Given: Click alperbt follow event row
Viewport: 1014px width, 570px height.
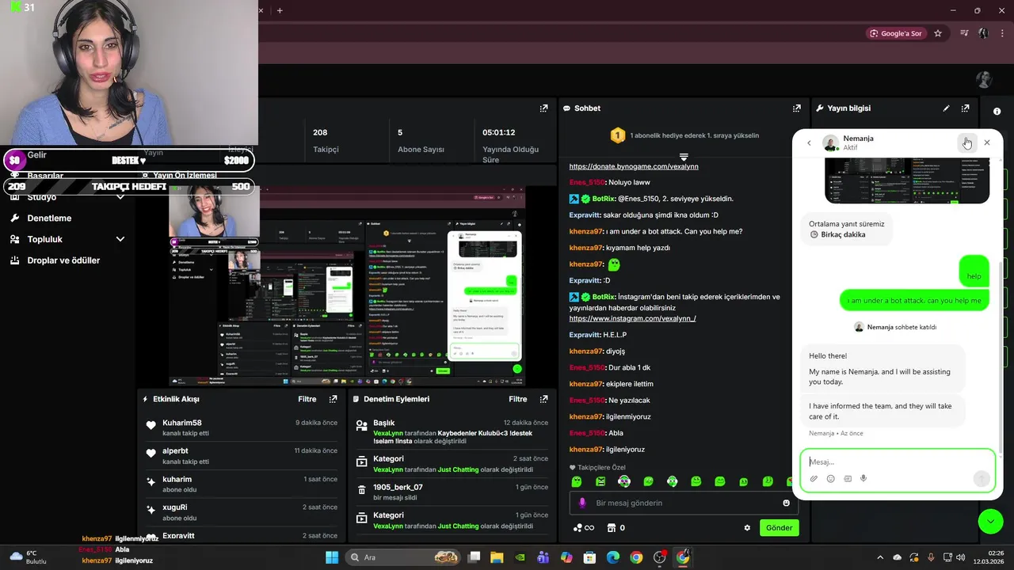Looking at the screenshot, I should point(241,456).
